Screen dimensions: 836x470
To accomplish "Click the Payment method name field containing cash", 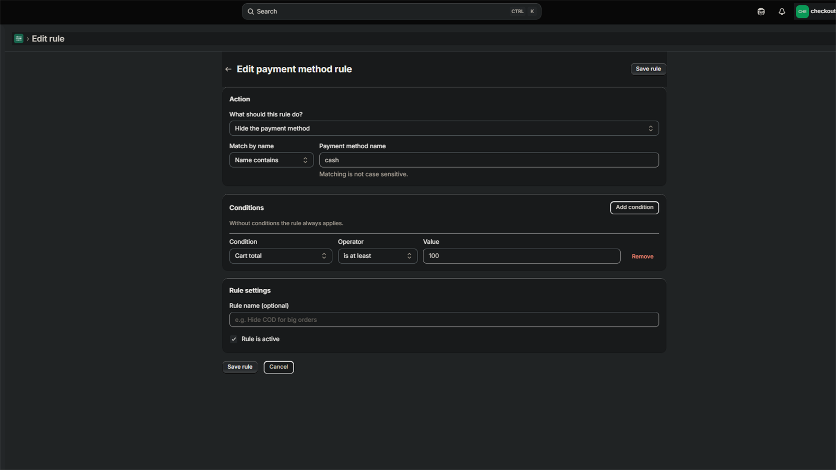I will click(x=489, y=160).
